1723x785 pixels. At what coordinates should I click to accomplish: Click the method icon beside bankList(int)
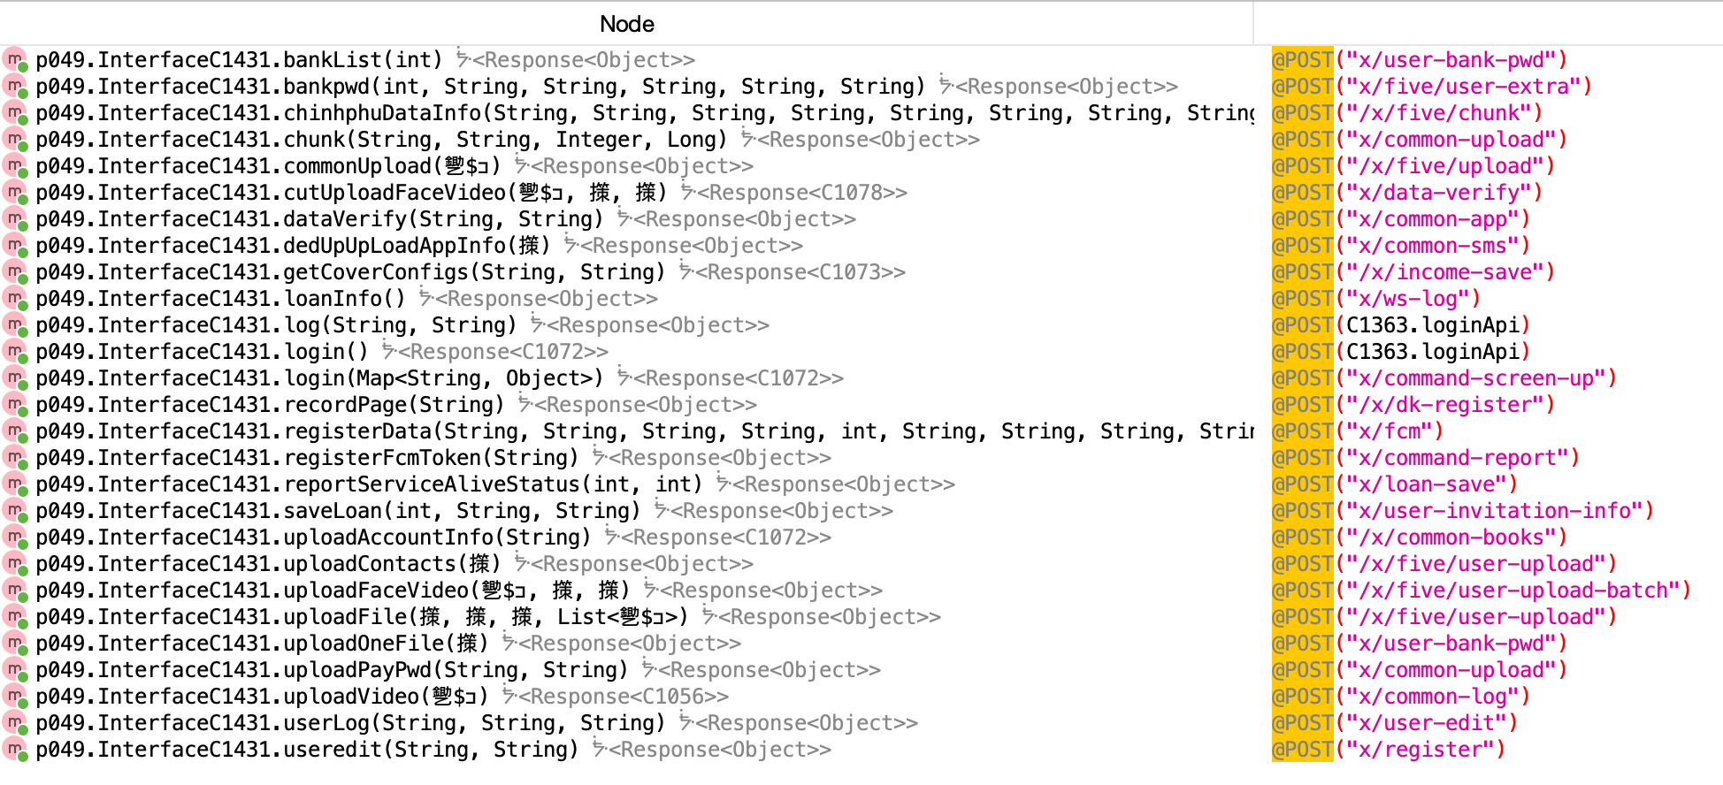pos(15,60)
